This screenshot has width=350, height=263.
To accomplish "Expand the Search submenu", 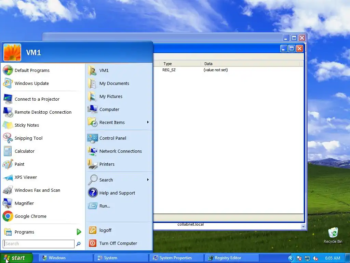I will 119,180.
